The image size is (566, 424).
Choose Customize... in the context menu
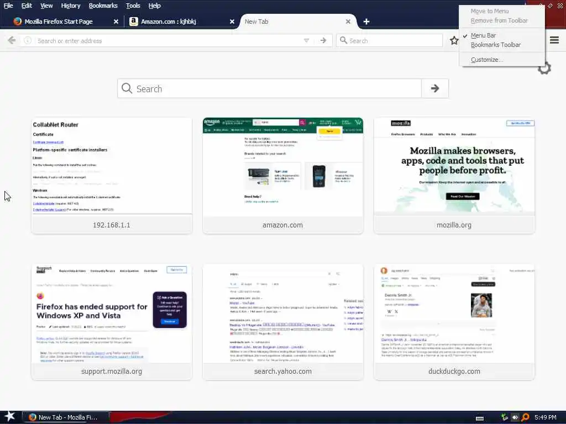(502, 60)
